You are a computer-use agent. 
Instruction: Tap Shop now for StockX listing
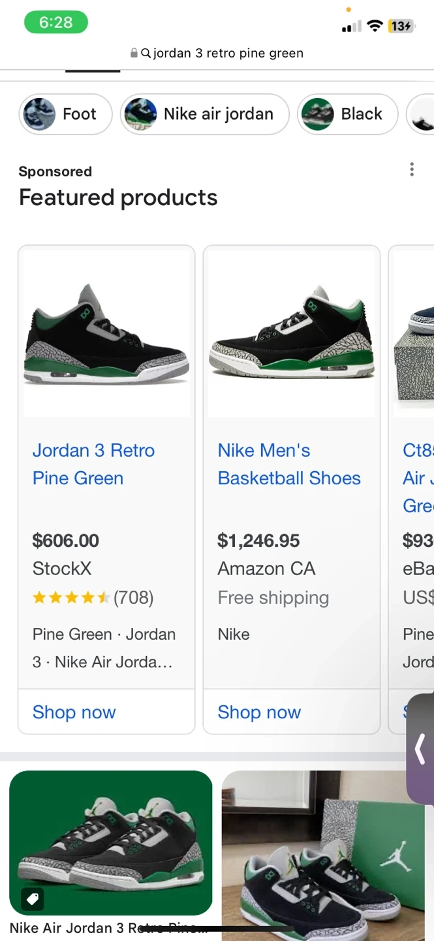[x=74, y=712]
